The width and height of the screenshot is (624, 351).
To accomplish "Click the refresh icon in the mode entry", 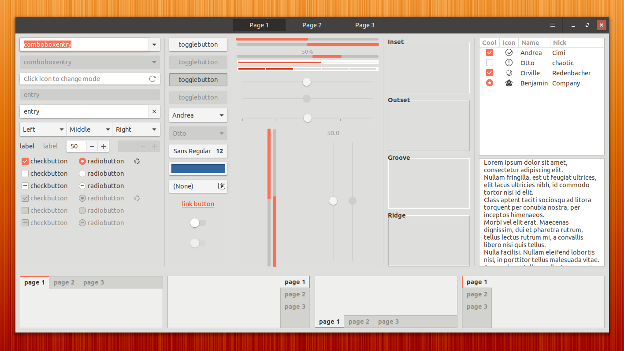I will 152,79.
